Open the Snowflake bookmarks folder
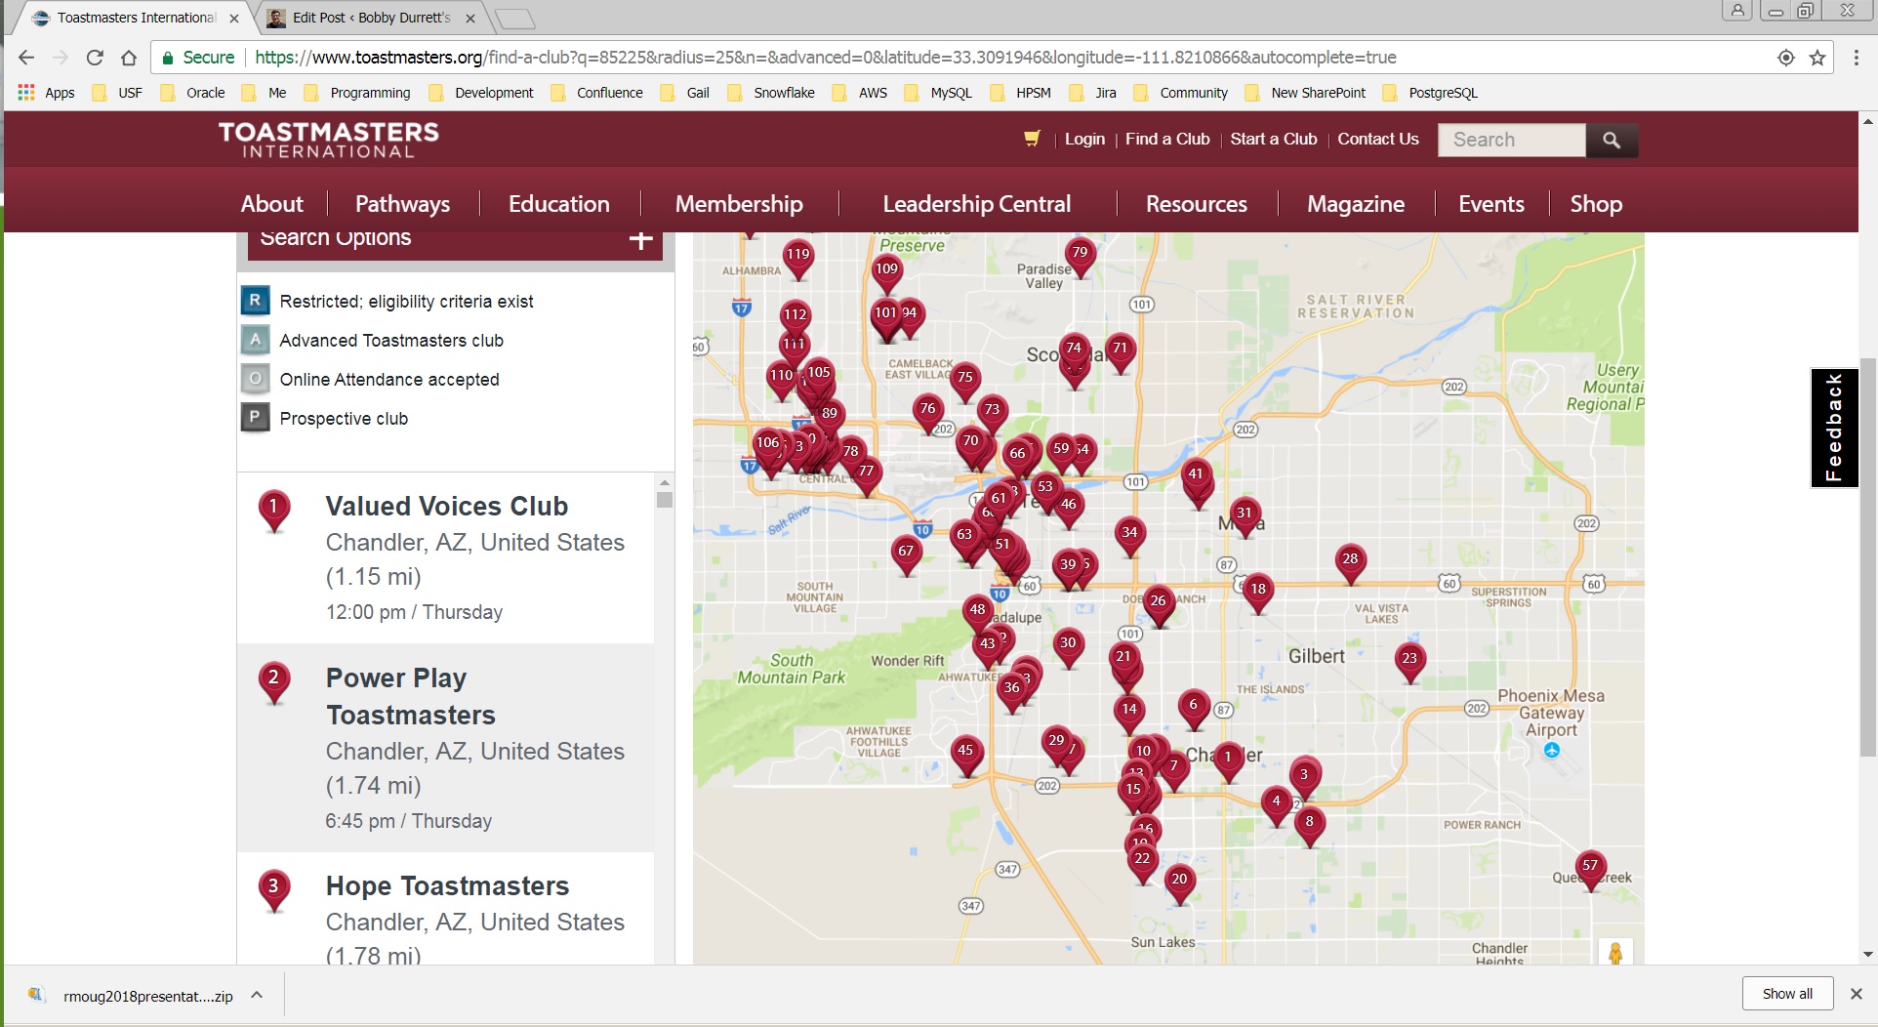Viewport: 1878px width, 1027px height. pos(770,93)
